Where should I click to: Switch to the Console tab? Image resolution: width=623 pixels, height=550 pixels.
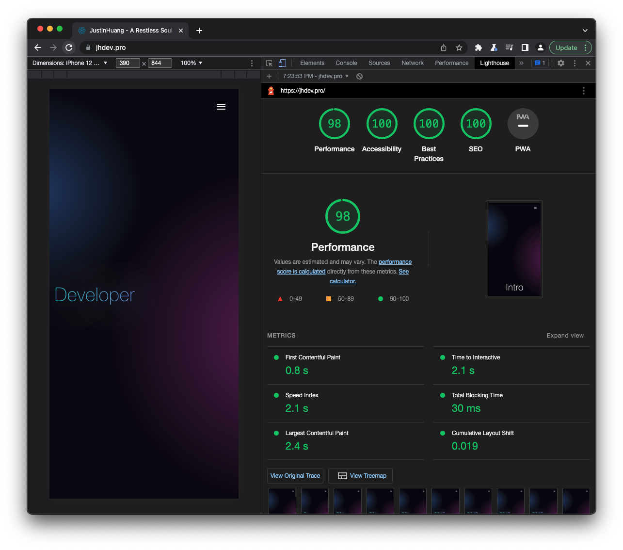346,63
